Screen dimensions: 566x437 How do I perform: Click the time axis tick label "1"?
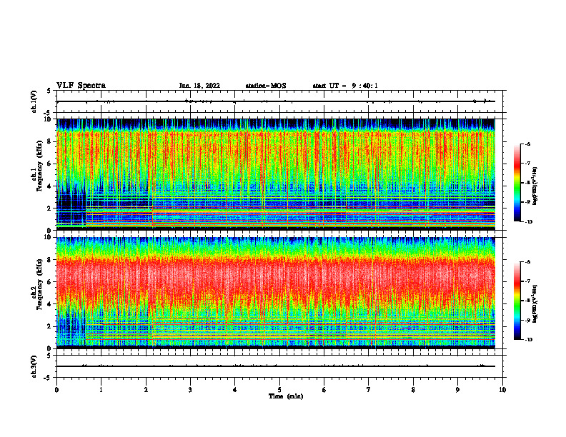pyautogui.click(x=101, y=390)
